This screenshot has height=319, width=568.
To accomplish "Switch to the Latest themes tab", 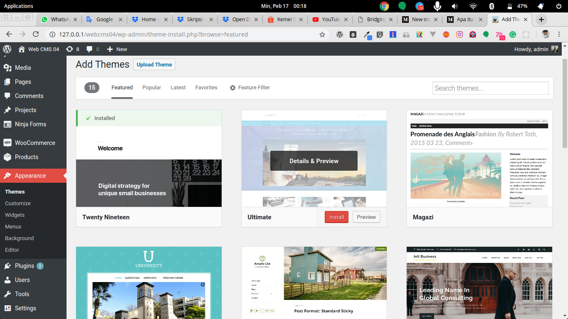I will click(x=178, y=88).
